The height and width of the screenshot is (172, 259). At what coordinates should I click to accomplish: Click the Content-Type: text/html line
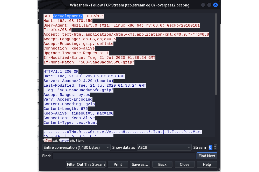tap(70, 122)
